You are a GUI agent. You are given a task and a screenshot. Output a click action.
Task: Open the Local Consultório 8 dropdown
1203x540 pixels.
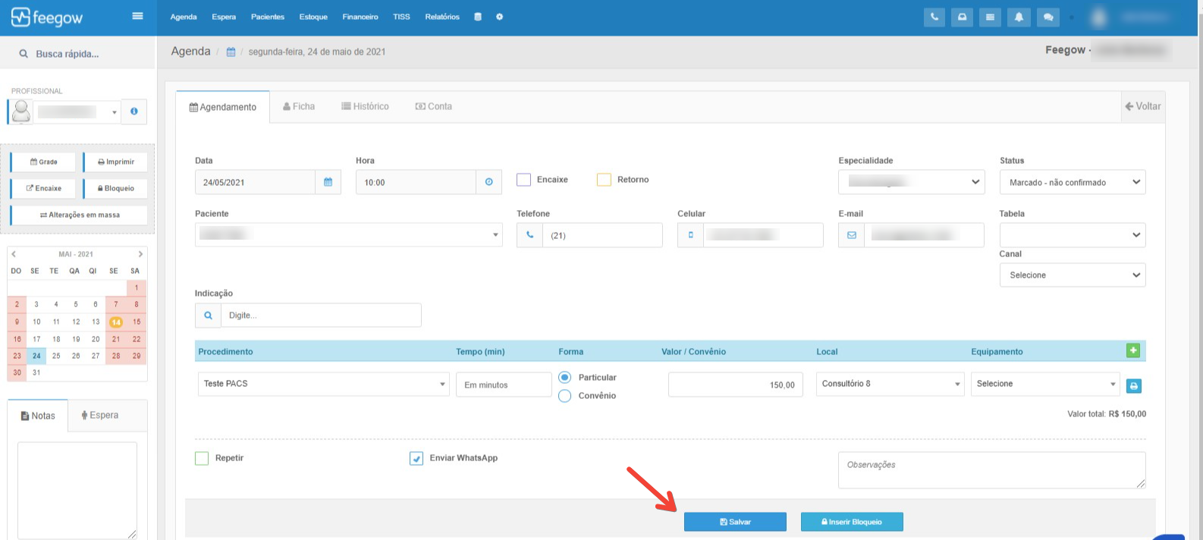coord(890,384)
